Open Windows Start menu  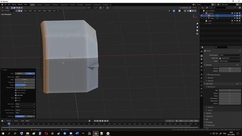(x=3, y=133)
